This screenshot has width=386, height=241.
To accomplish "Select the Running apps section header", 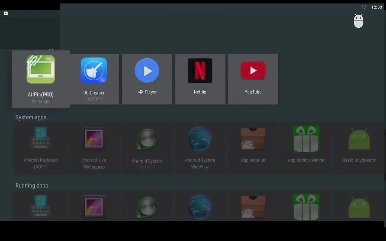I will coord(32,186).
